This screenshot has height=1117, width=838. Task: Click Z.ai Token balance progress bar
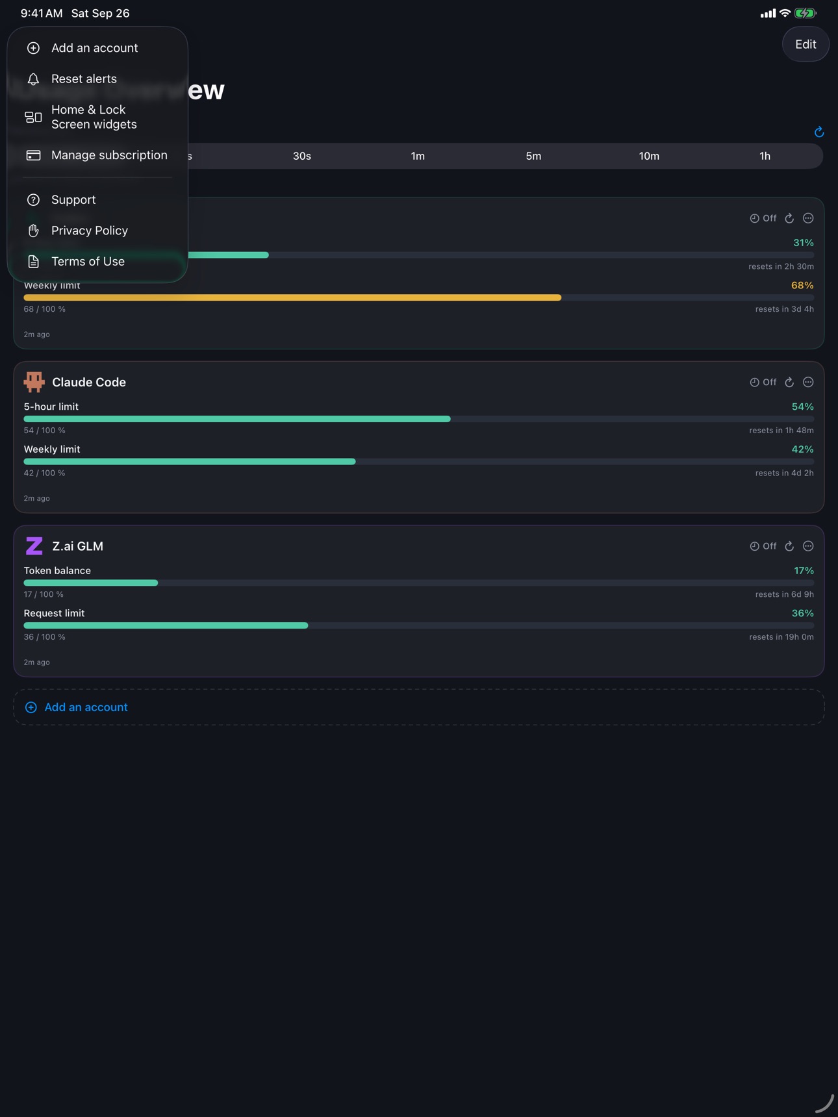coord(418,583)
